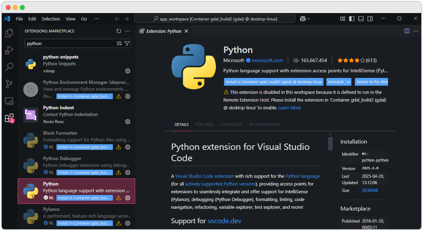Click the star rating (613)
The width and height of the screenshot is (423, 231).
coord(357,60)
